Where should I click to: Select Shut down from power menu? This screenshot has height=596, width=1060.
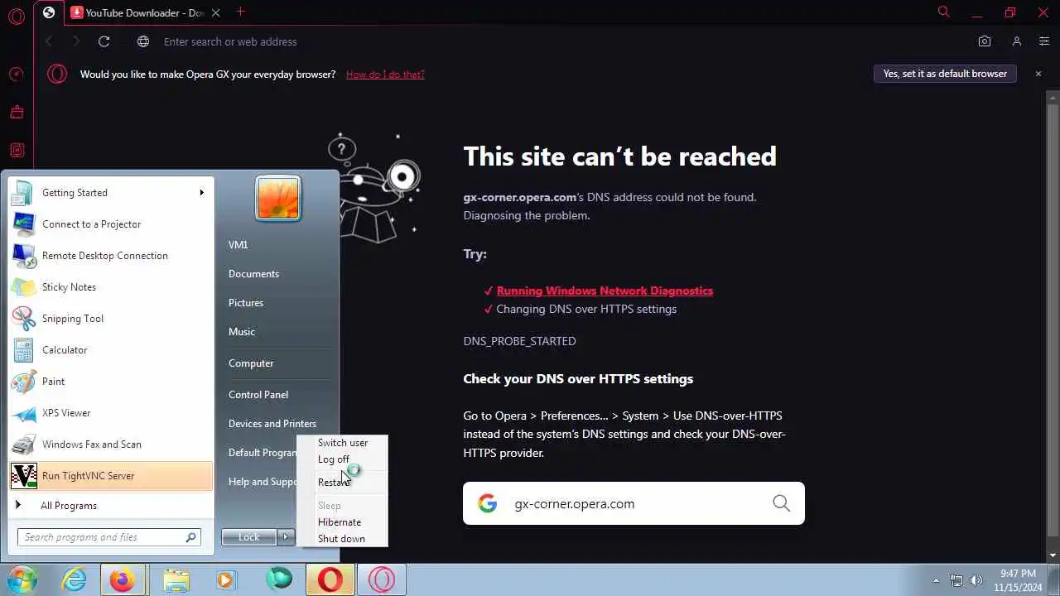click(343, 539)
